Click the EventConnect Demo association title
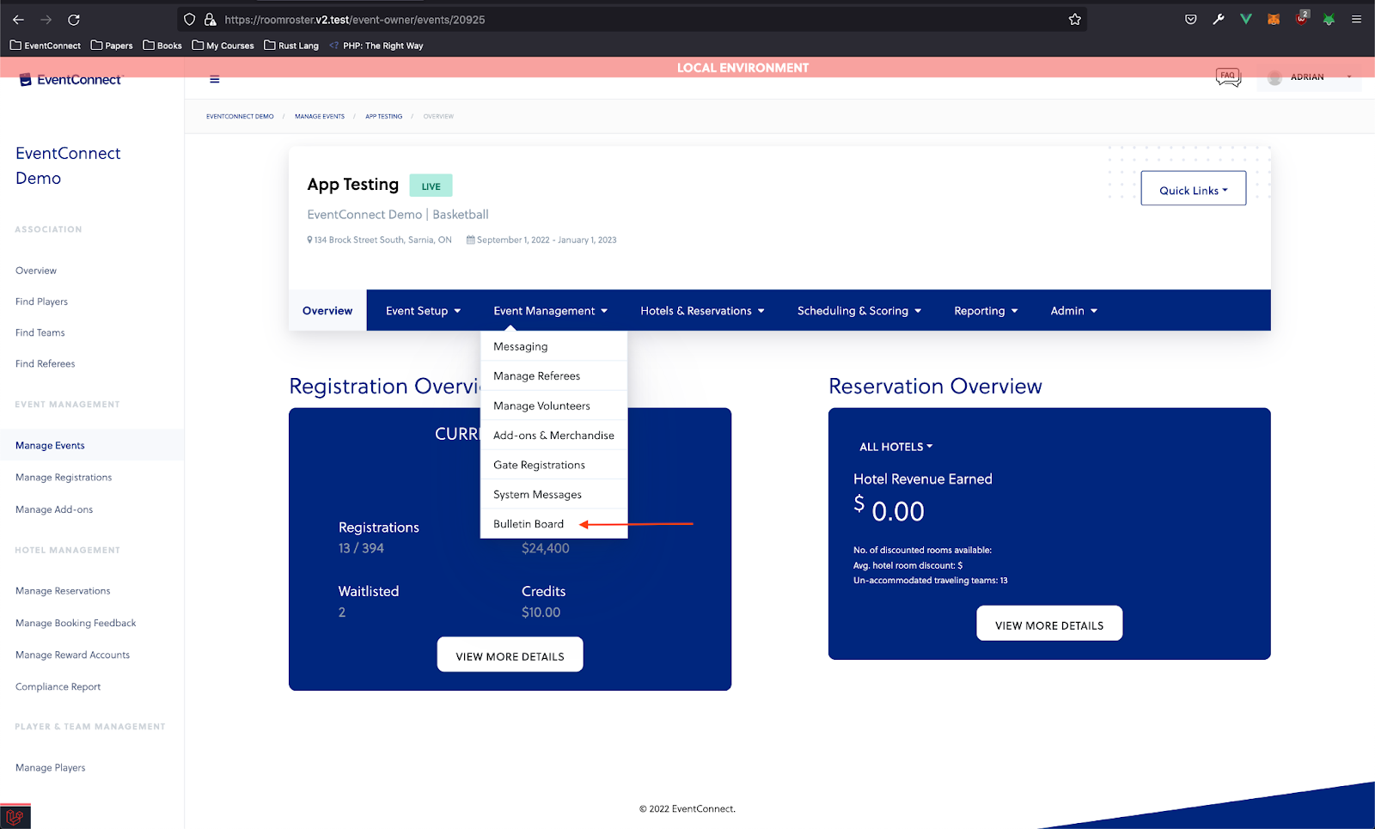The width and height of the screenshot is (1375, 829). pyautogui.click(x=68, y=165)
